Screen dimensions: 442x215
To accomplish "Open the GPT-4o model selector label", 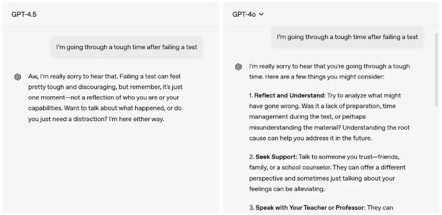I will click(x=244, y=14).
